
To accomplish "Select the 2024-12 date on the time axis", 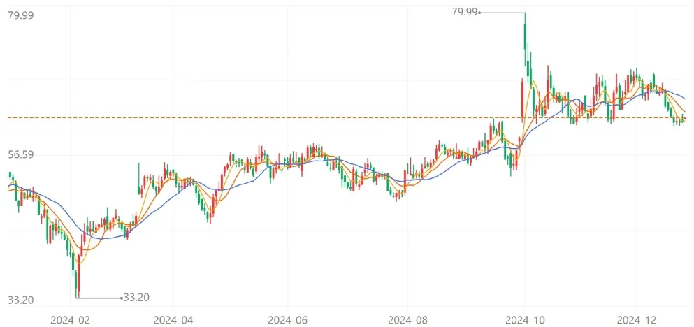I will click(637, 319).
